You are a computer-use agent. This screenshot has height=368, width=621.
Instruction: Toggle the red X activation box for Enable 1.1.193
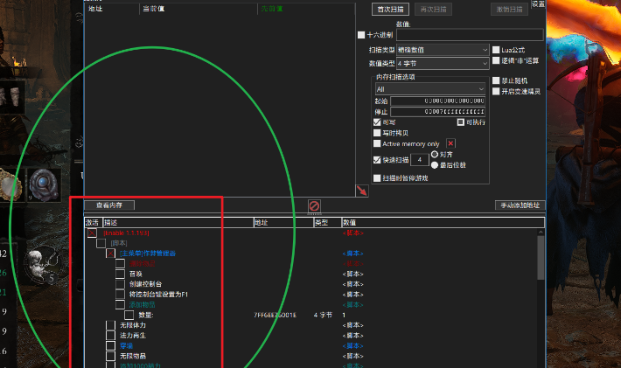tap(92, 233)
